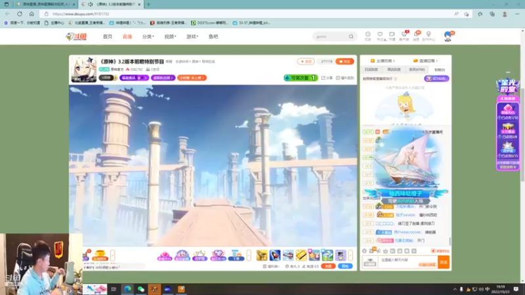Screen dimensions: 525x295
Task: Open the 开播 camera icon
Action: point(392,36)
